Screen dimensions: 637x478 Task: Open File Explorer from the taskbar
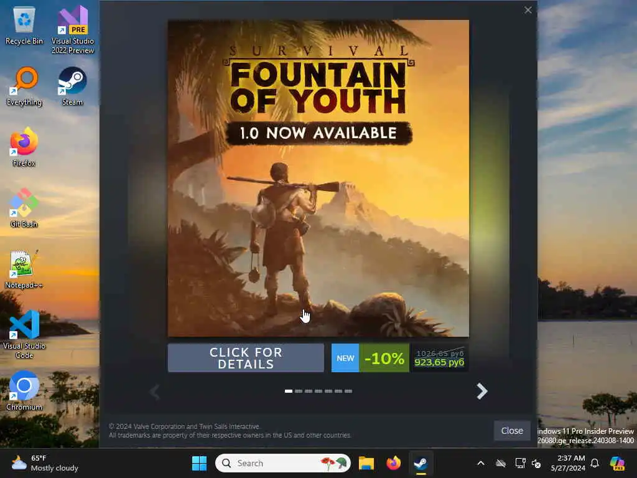[366, 463]
